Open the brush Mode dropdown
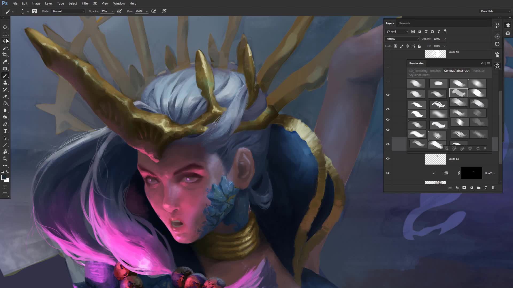 [x=68, y=11]
